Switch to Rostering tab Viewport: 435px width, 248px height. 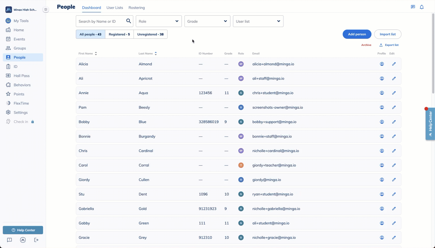point(137,8)
